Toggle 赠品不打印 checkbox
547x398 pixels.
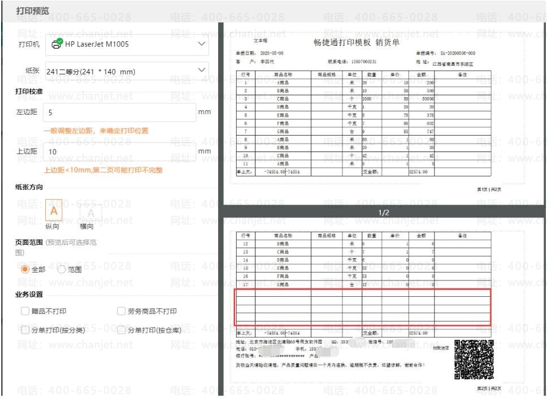[x=25, y=311]
